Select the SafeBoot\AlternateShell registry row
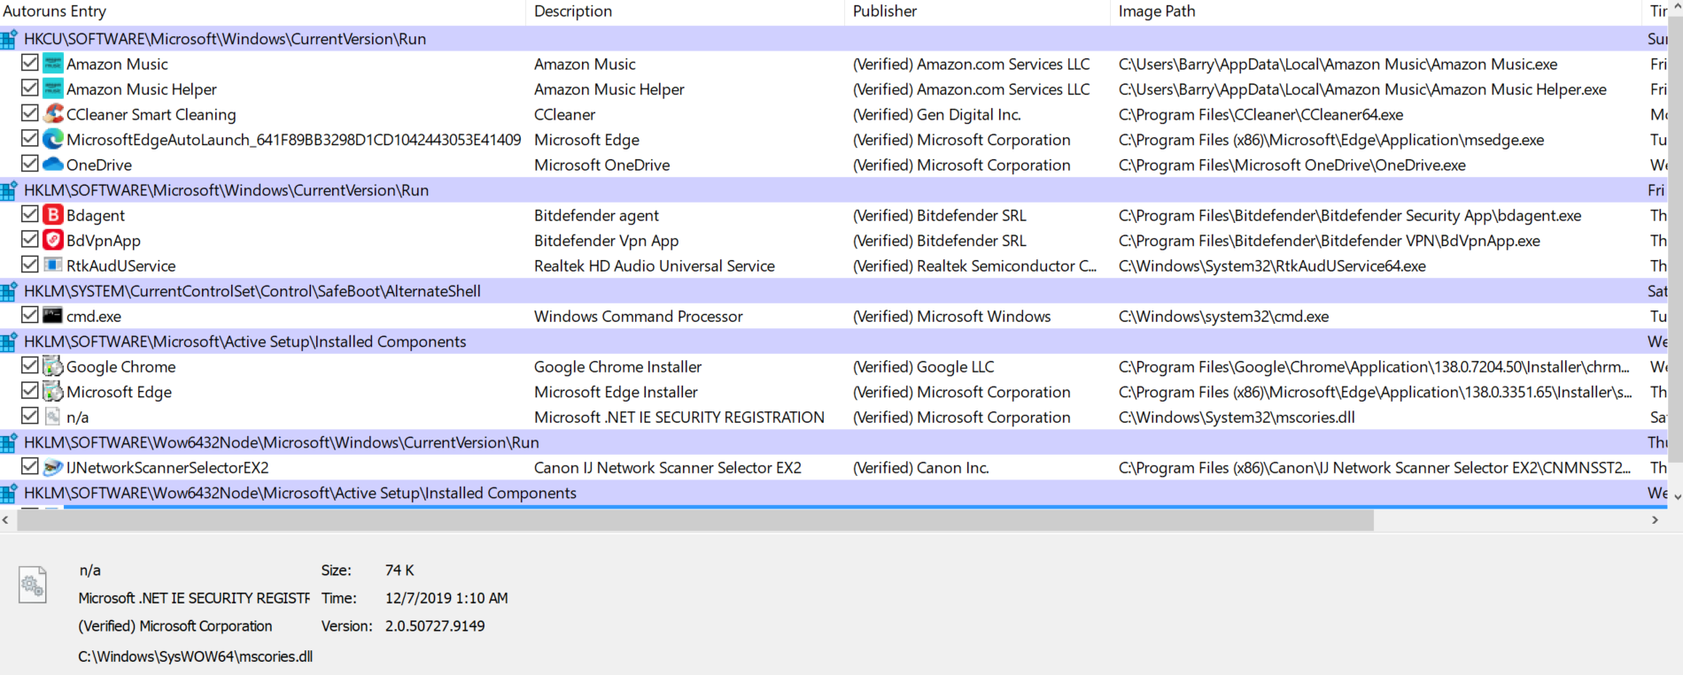This screenshot has height=675, width=1683. point(833,291)
